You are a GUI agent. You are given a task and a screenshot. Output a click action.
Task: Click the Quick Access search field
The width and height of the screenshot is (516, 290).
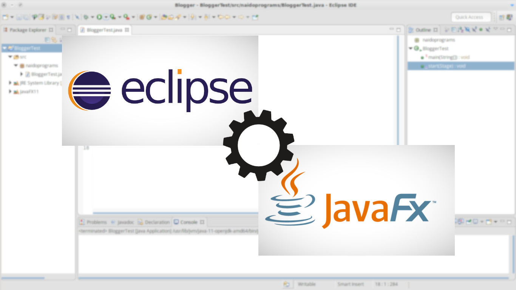[x=471, y=17]
